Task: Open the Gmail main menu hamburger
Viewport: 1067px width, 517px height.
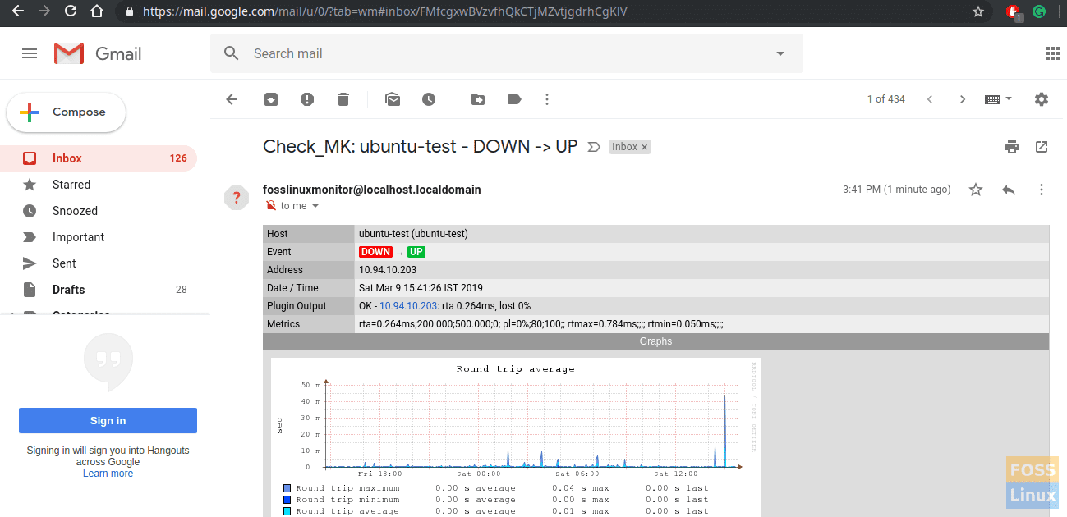Action: (30, 53)
